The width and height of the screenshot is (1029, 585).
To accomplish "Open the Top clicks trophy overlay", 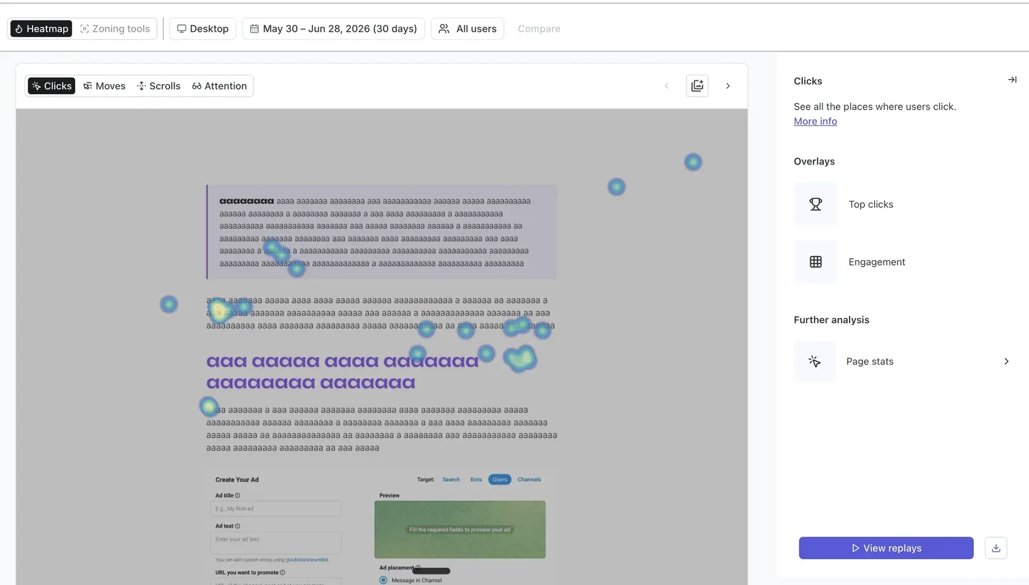I will [x=815, y=204].
